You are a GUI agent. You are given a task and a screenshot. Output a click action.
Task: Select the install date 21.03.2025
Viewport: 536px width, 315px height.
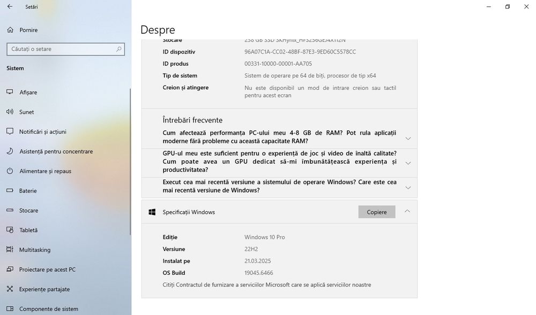257,261
